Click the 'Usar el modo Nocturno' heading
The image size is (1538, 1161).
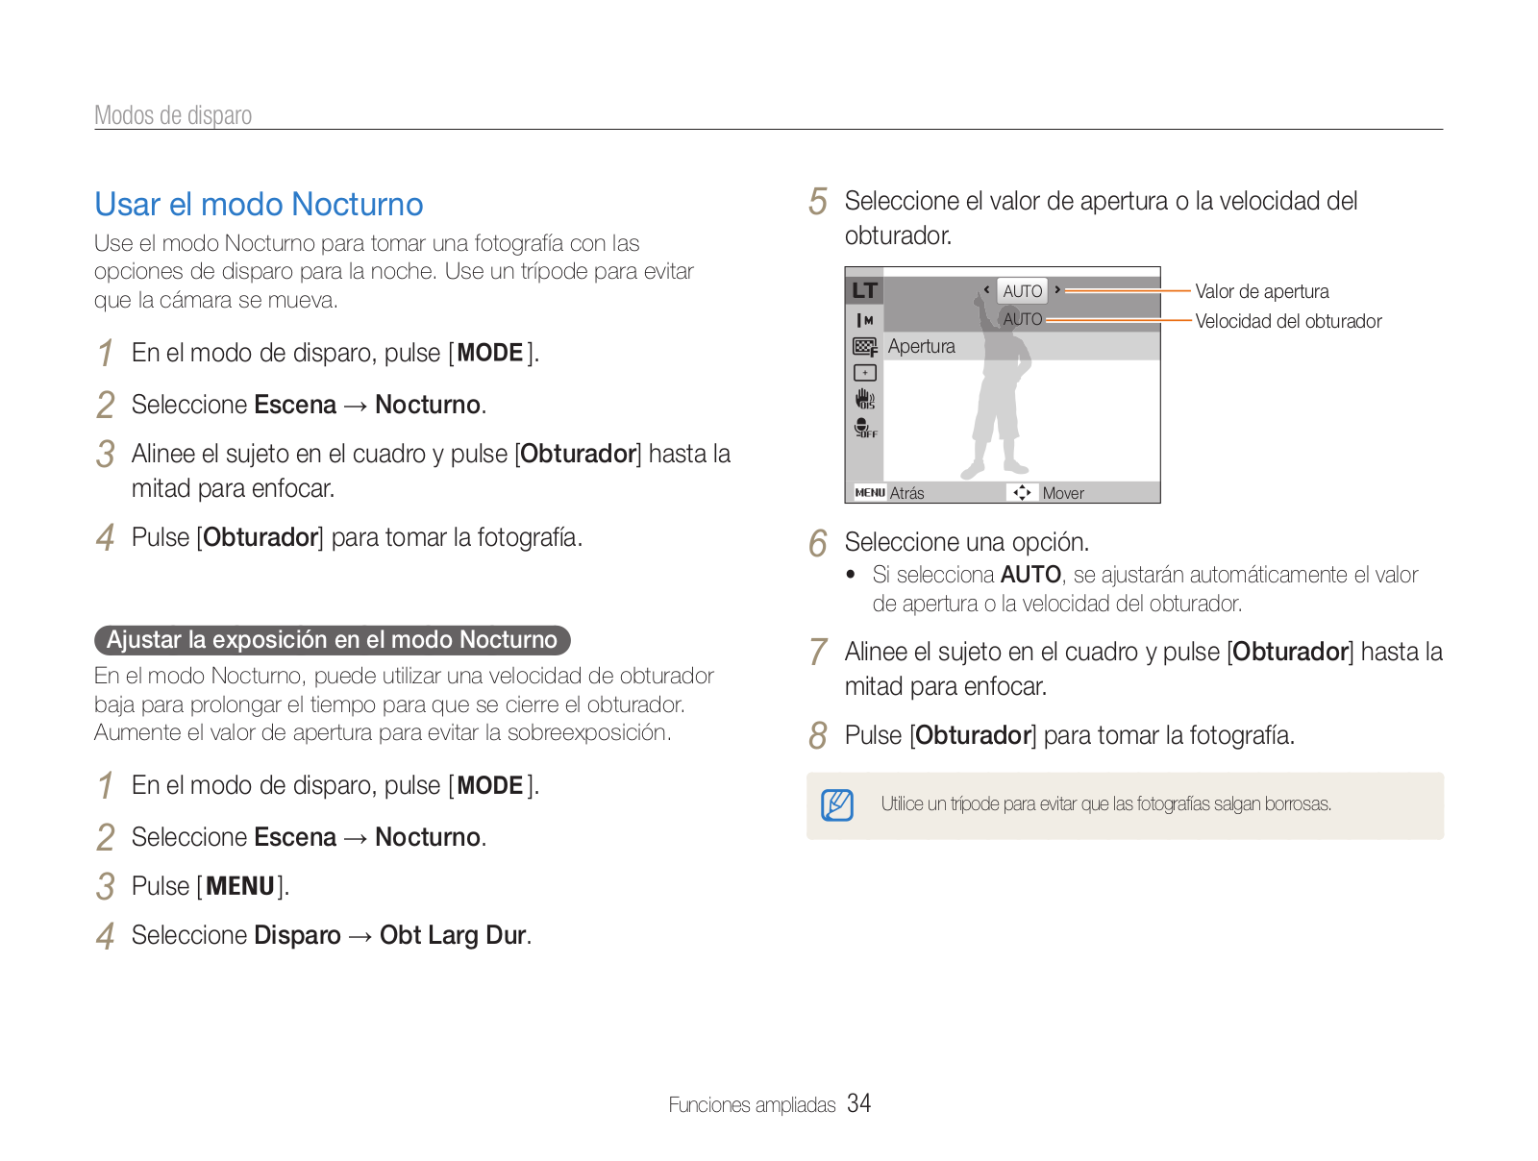[259, 205]
